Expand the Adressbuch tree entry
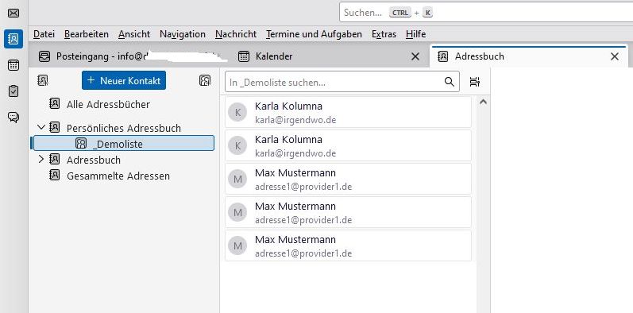Image resolution: width=633 pixels, height=313 pixels. 41,159
